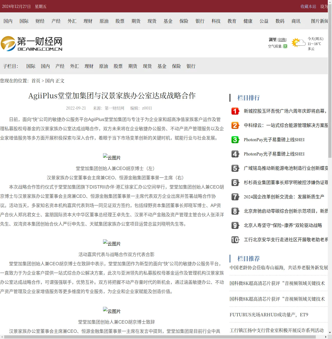Viewport: 332px width, 339px height.
Task: Click the scroll-down arrow of the scrollbar
Action: (330, 333)
